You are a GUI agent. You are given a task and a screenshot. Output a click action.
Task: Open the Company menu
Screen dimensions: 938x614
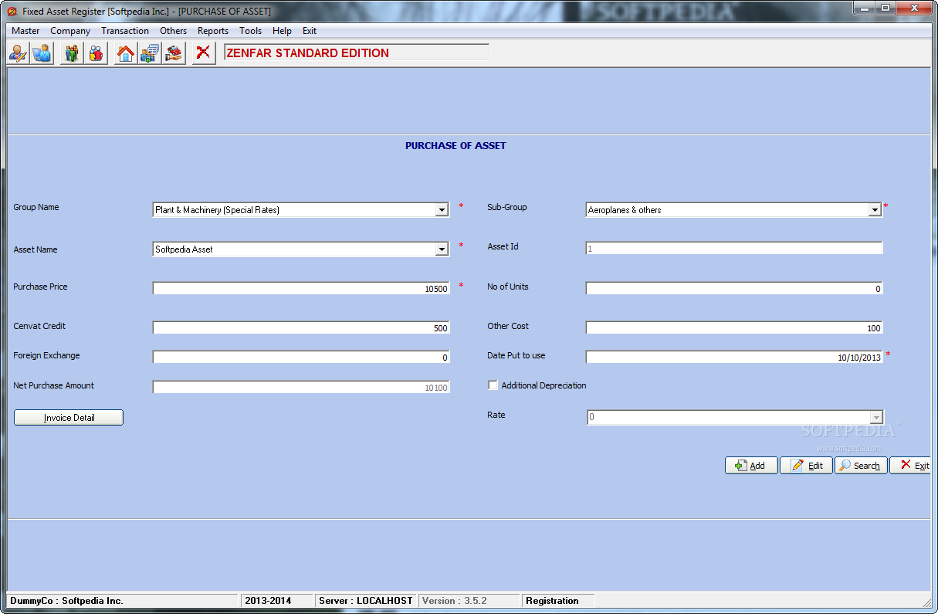[70, 31]
